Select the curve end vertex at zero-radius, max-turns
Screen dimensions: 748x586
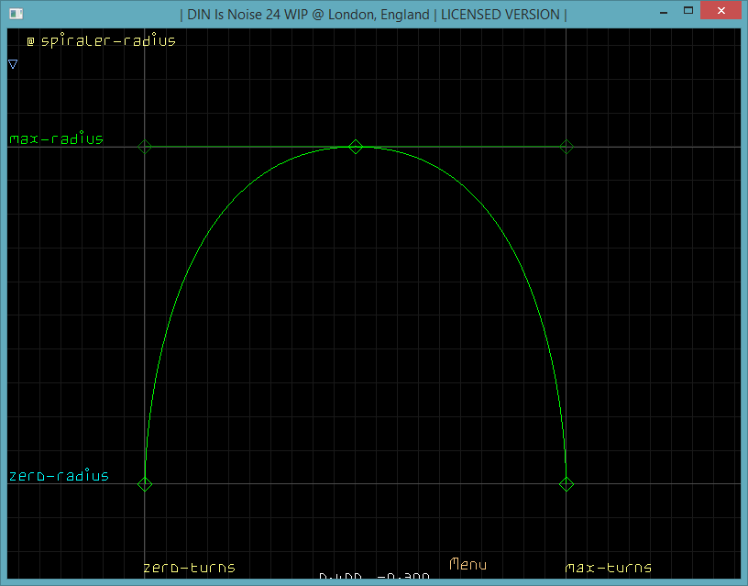click(x=566, y=483)
